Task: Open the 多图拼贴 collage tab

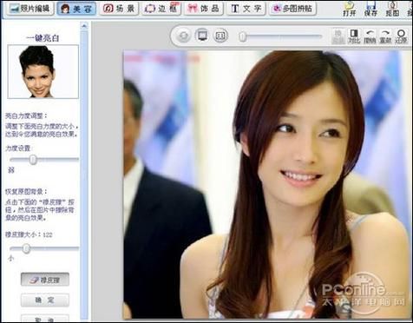Action: (292, 9)
